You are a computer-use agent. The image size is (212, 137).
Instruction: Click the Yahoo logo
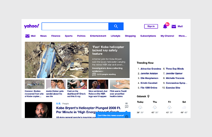pos(31,26)
